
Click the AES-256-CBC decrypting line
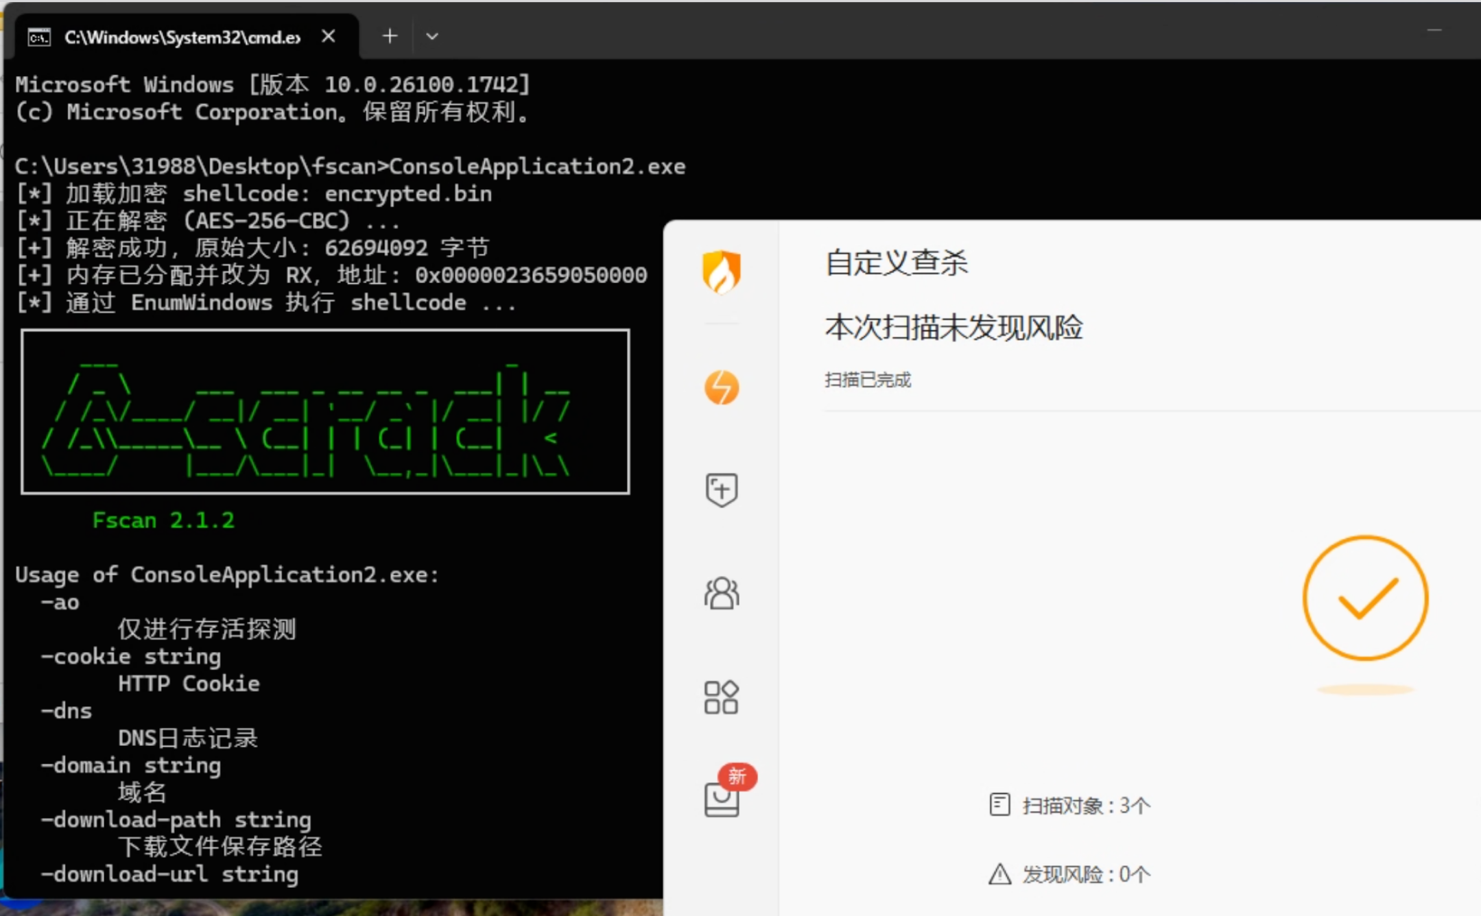[x=207, y=221]
